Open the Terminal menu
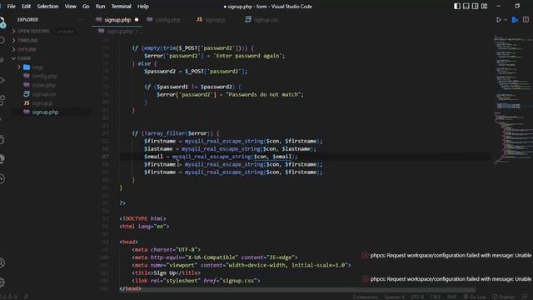Image resolution: width=533 pixels, height=300 pixels. (x=121, y=6)
